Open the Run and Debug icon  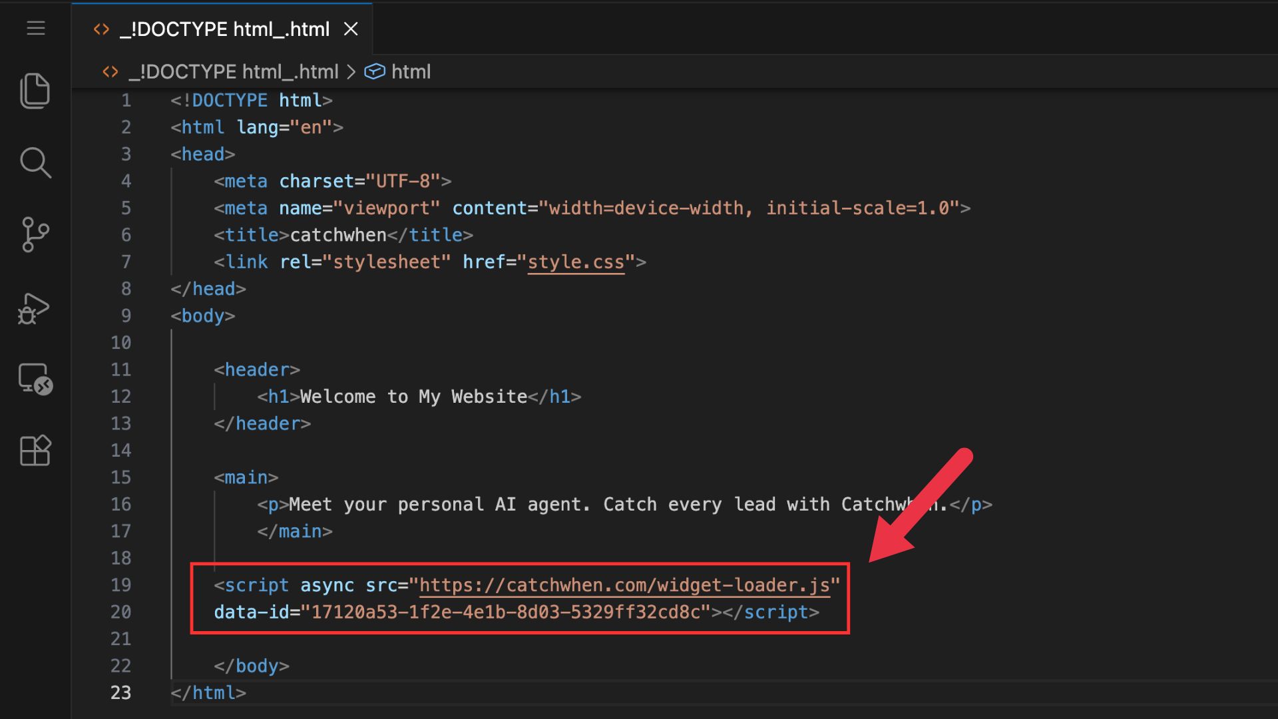(x=34, y=308)
